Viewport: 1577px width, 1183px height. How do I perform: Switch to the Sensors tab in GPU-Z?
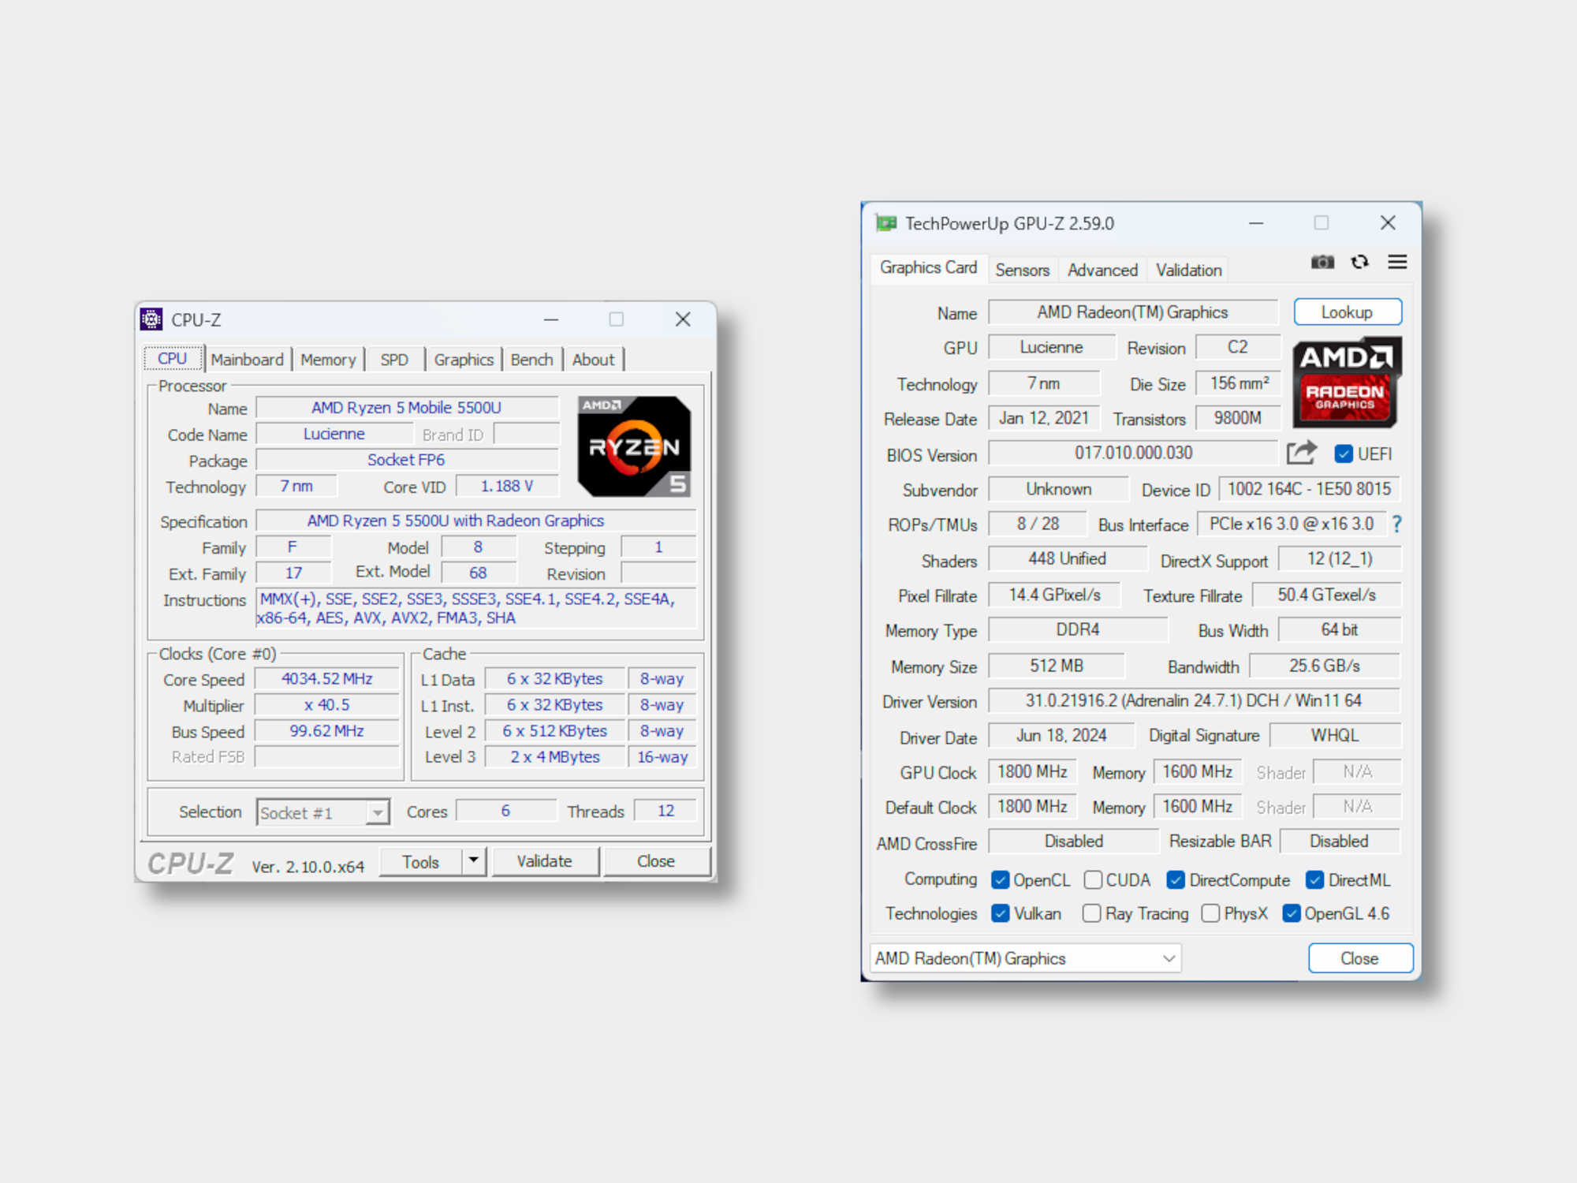pos(1022,270)
